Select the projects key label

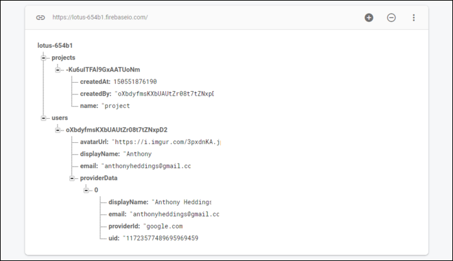point(63,57)
